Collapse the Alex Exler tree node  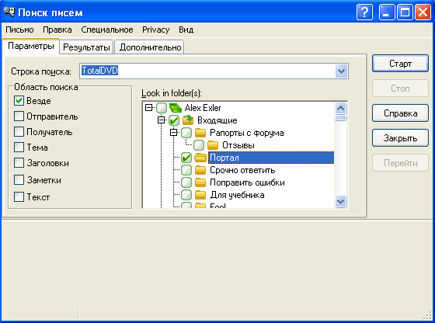(x=149, y=108)
